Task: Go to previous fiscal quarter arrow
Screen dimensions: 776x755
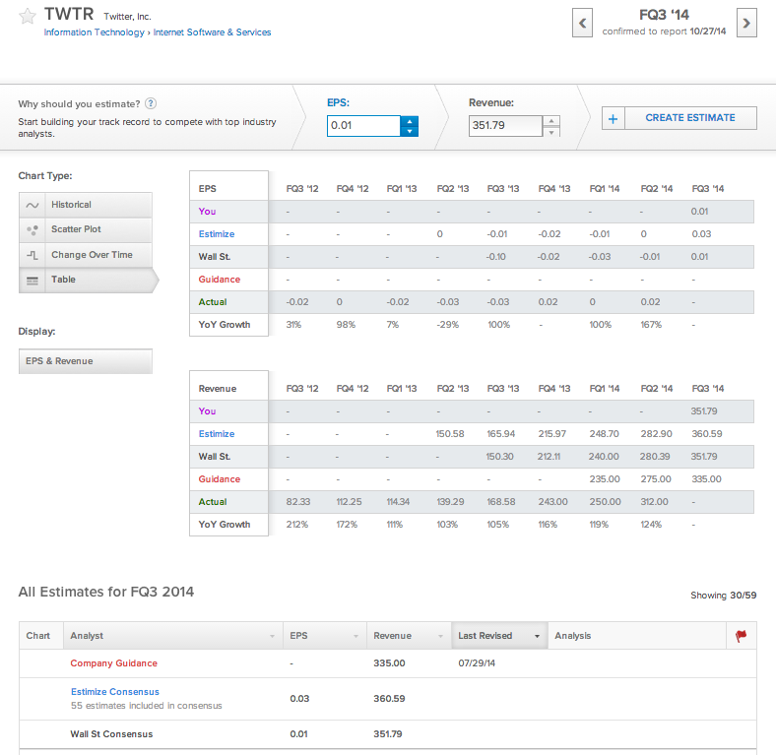Action: (x=582, y=23)
